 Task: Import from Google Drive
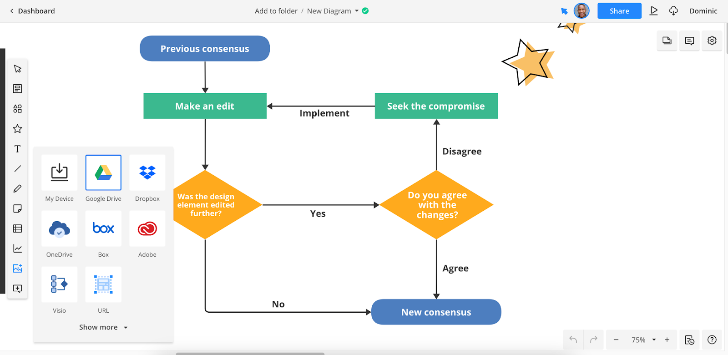pyautogui.click(x=103, y=173)
